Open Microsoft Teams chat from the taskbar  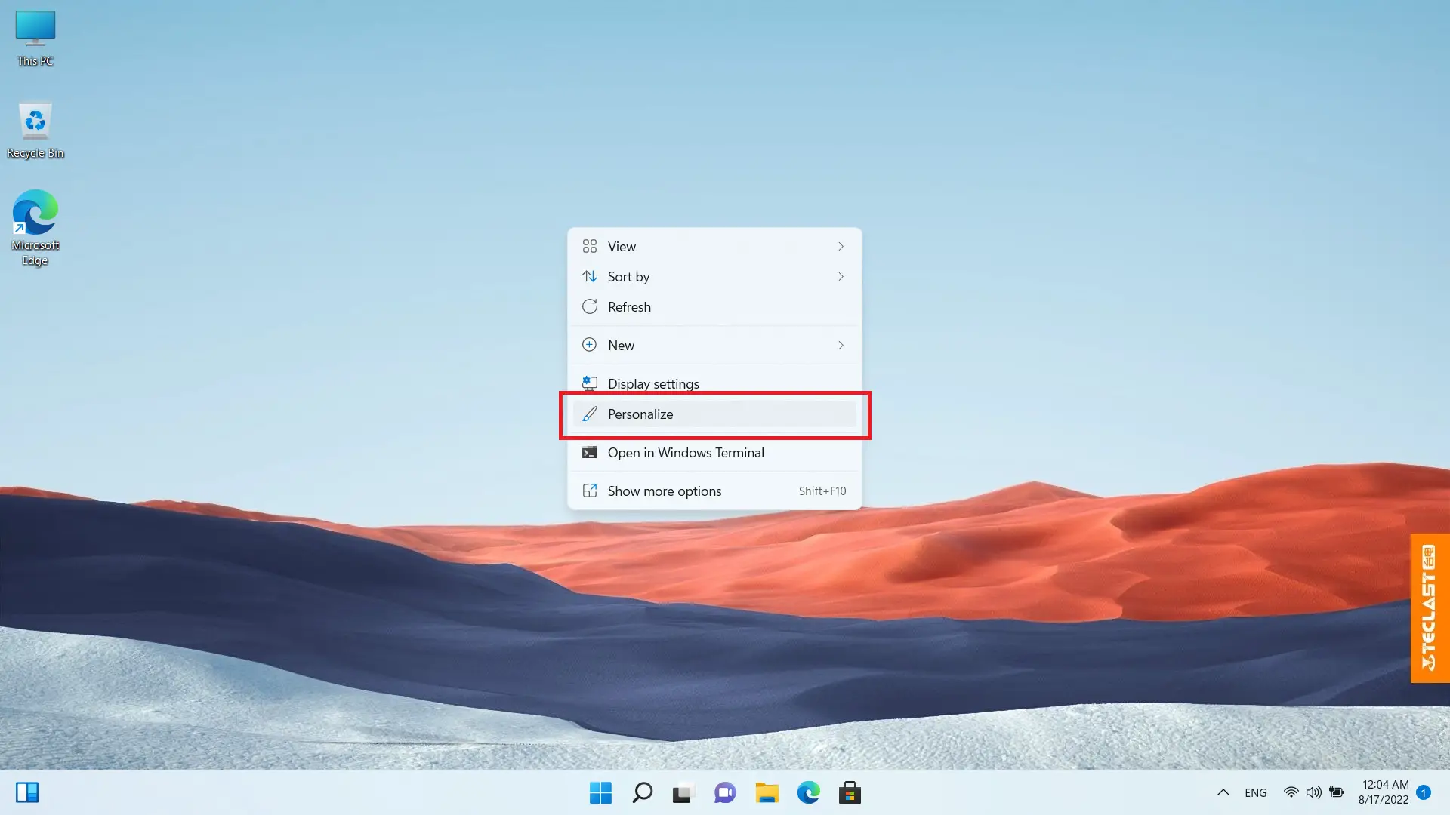724,792
